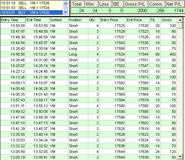The image size is (185, 160).
Task: Click the Net P/L value 1744
Action: click(175, 11)
